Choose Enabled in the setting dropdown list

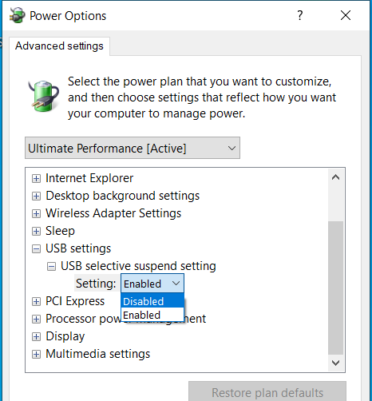tap(152, 315)
